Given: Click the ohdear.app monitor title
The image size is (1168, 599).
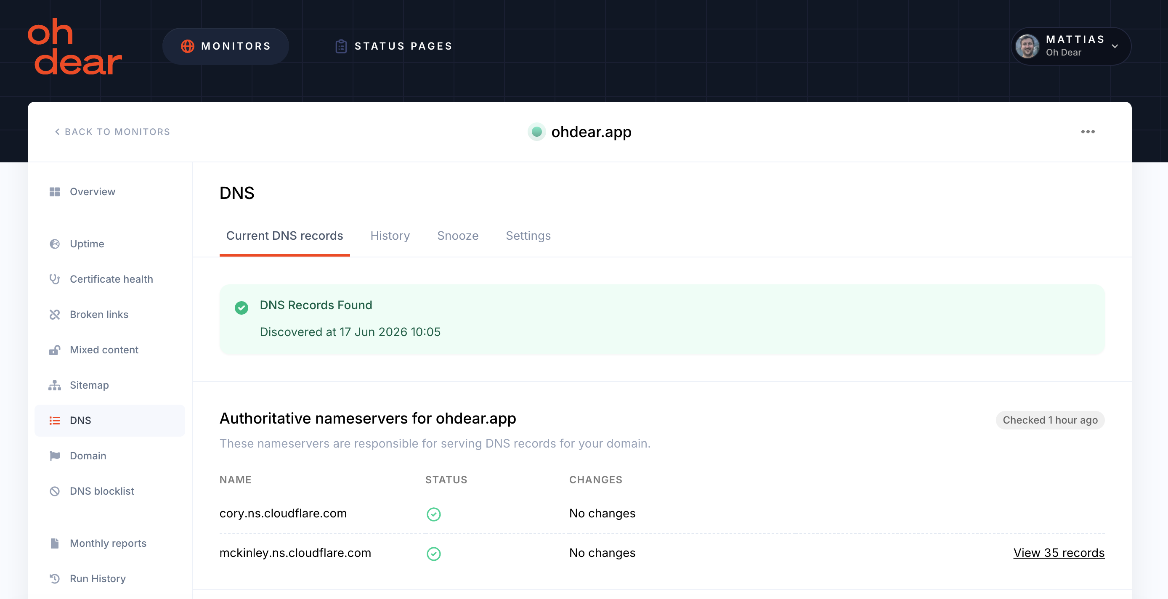Looking at the screenshot, I should click(x=591, y=132).
